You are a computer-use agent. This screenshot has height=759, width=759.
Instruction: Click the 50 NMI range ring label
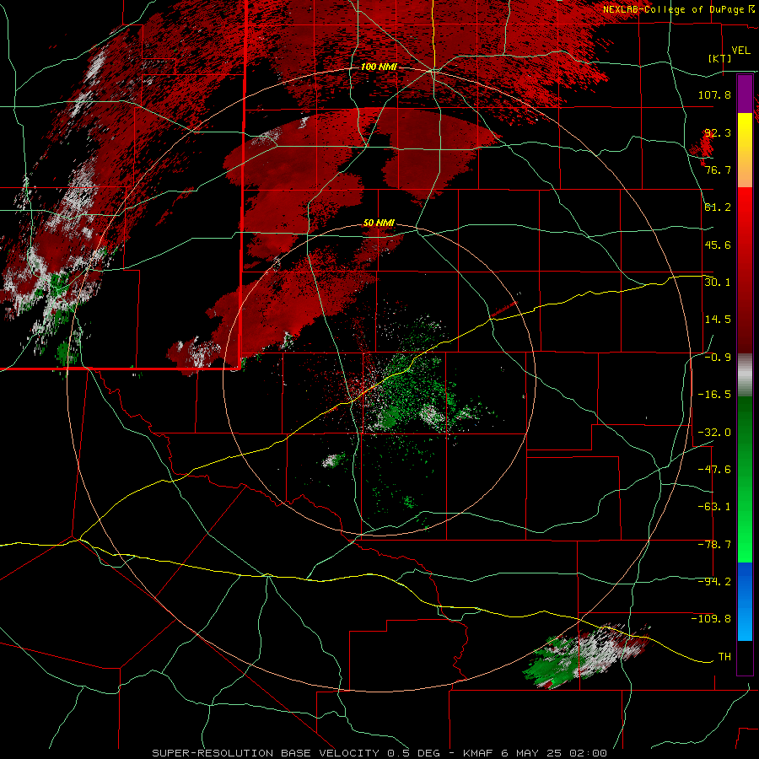[x=379, y=223]
